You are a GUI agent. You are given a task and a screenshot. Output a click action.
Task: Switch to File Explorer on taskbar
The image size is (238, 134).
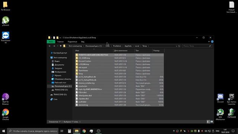pyautogui.click(x=77, y=131)
